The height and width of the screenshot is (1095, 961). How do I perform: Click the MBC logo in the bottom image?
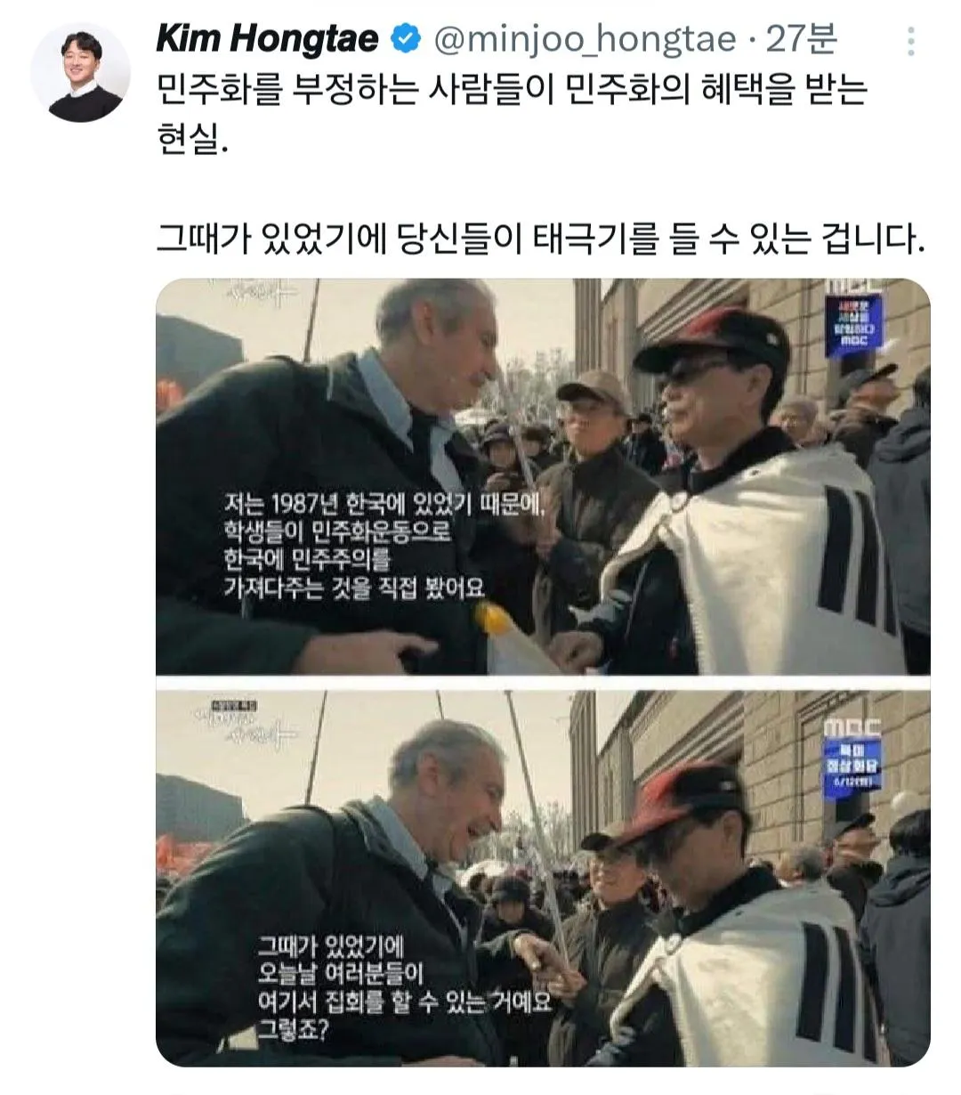click(x=851, y=727)
